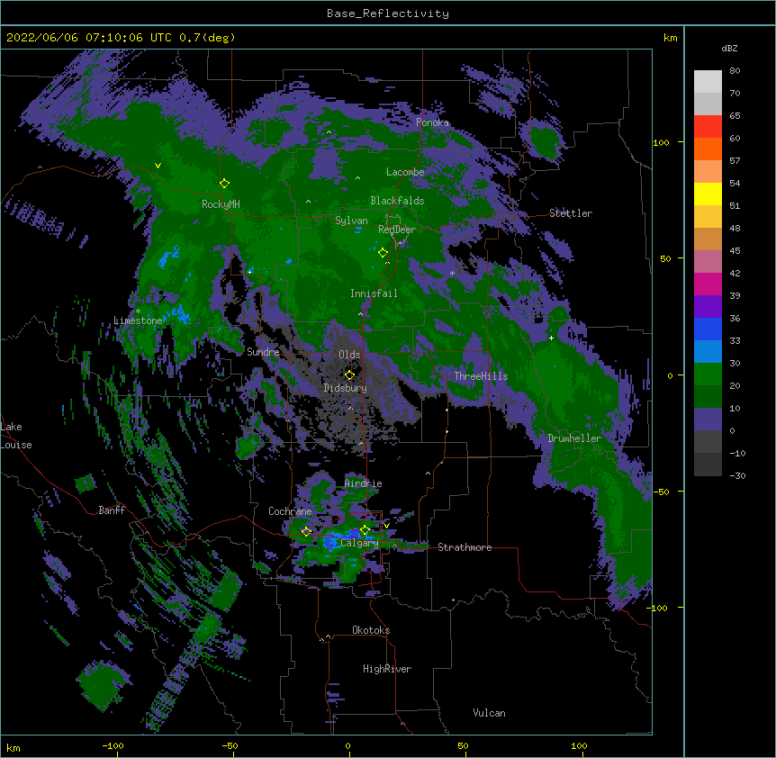The height and width of the screenshot is (758, 776).
Task: Select the yellow V marker east of Calgary diamond
Action: tap(386, 526)
